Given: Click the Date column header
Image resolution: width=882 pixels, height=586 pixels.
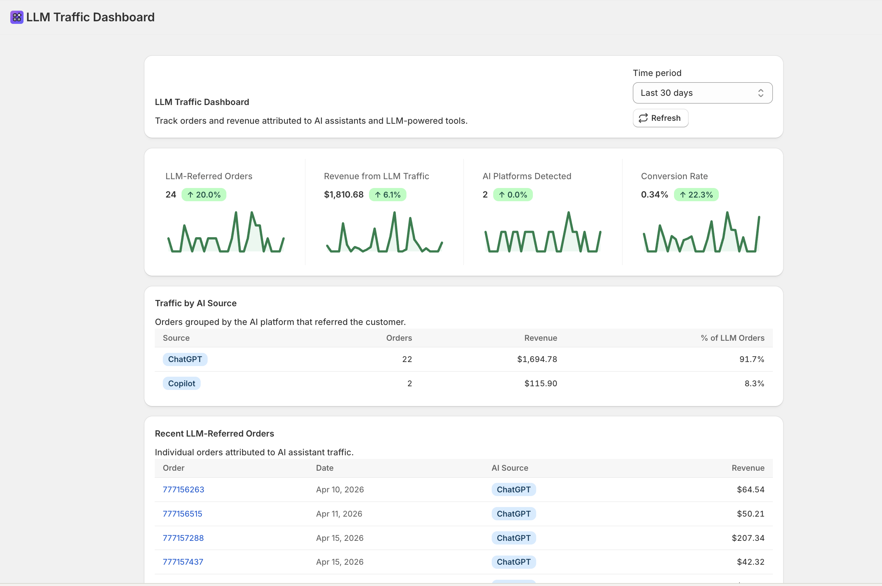Looking at the screenshot, I should point(324,468).
